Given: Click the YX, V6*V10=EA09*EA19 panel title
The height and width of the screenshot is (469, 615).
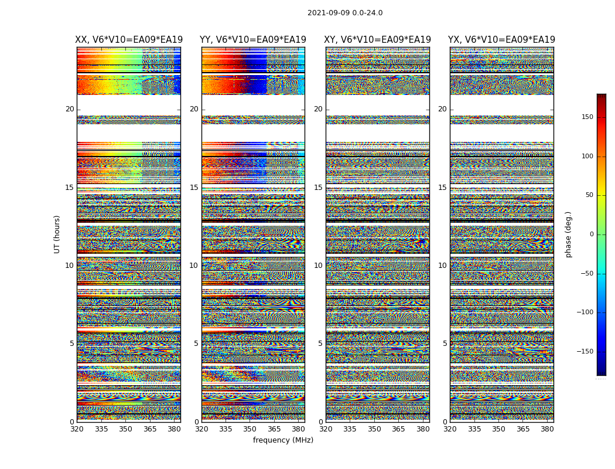Looking at the screenshot, I should click(501, 40).
